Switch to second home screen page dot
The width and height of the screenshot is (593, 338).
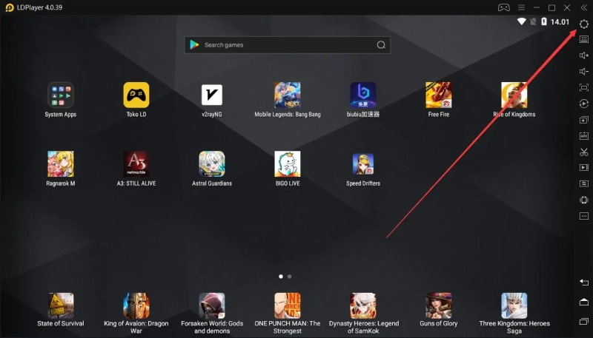(x=289, y=277)
